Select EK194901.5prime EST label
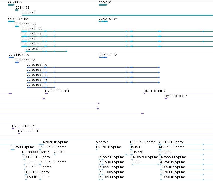 37,167
